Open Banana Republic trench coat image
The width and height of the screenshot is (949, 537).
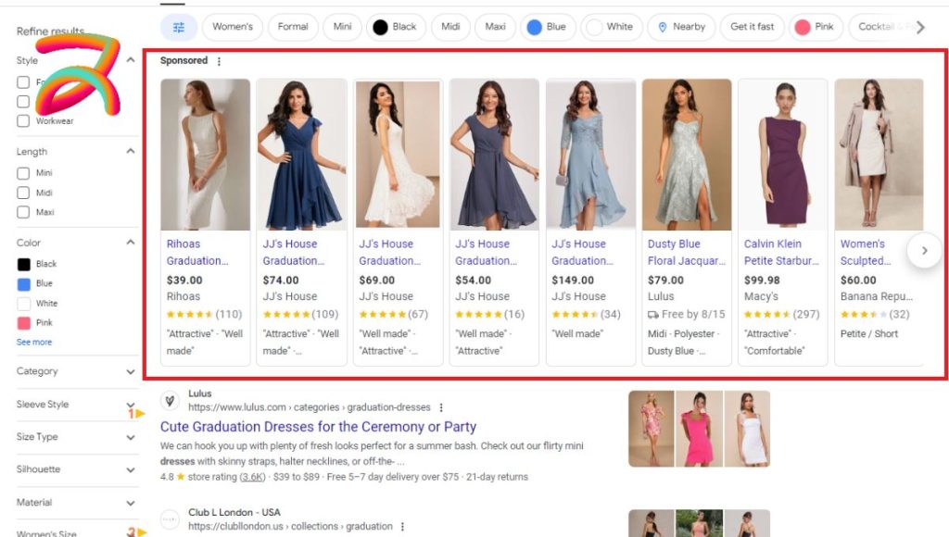pos(879,155)
